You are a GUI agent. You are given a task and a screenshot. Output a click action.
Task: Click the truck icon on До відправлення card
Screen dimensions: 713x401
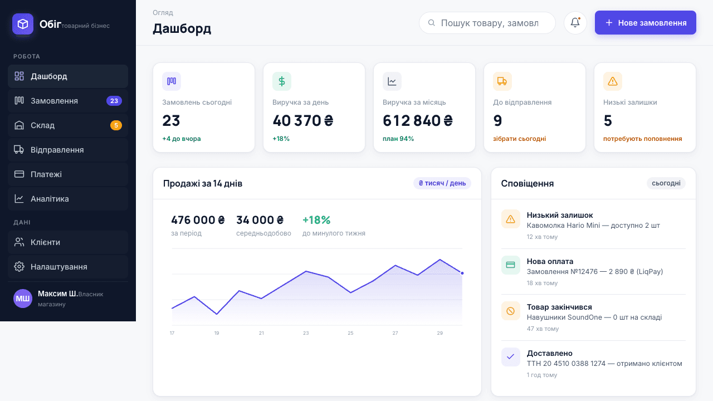pos(502,81)
